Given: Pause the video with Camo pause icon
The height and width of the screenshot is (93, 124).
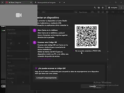Looking at the screenshot, I should point(98,12).
